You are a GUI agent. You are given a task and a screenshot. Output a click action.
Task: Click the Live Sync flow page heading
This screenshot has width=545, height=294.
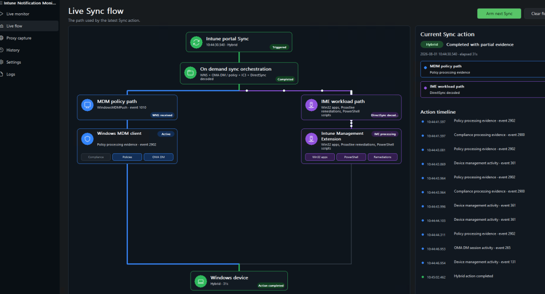(96, 11)
